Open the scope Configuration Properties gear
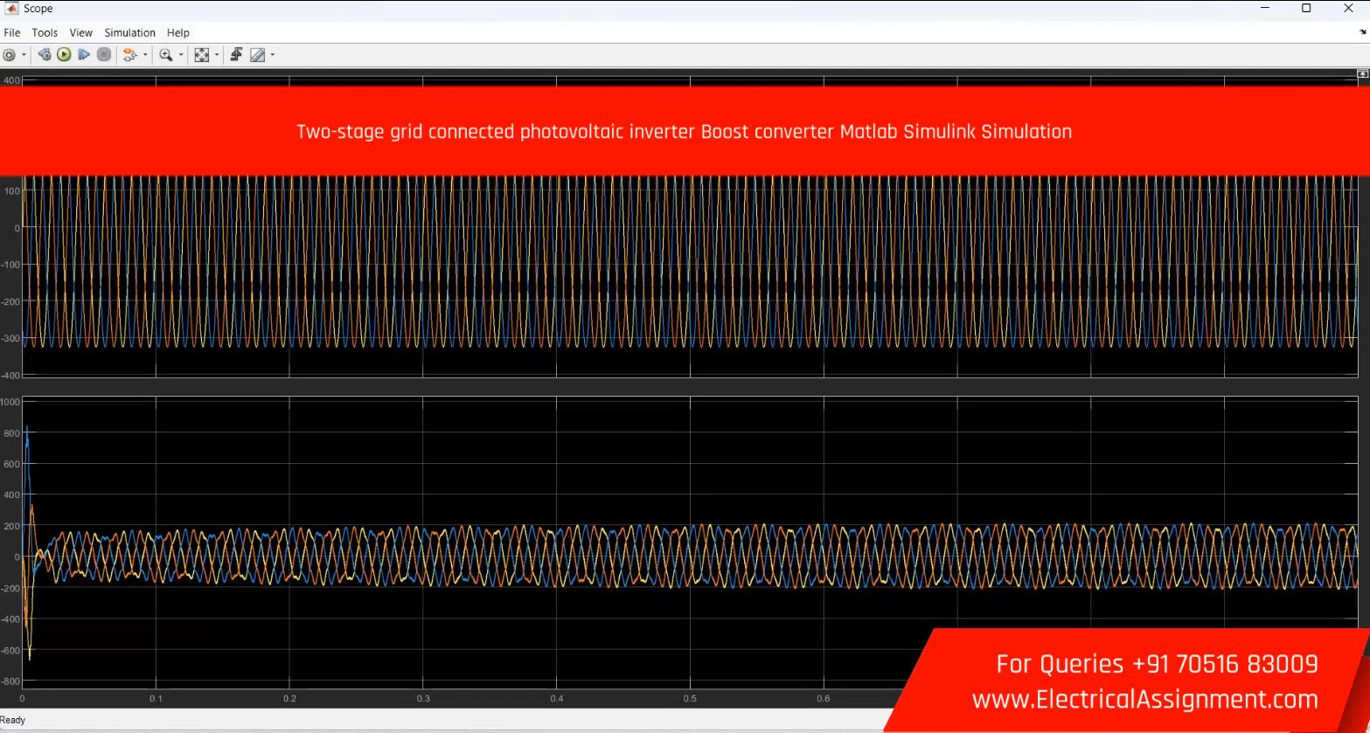The height and width of the screenshot is (733, 1370). click(x=9, y=55)
